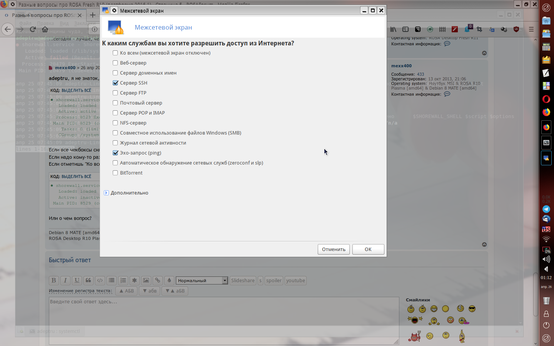The image size is (554, 346).
Task: Enable 'Сервер FTP' access
Action: tap(115, 93)
